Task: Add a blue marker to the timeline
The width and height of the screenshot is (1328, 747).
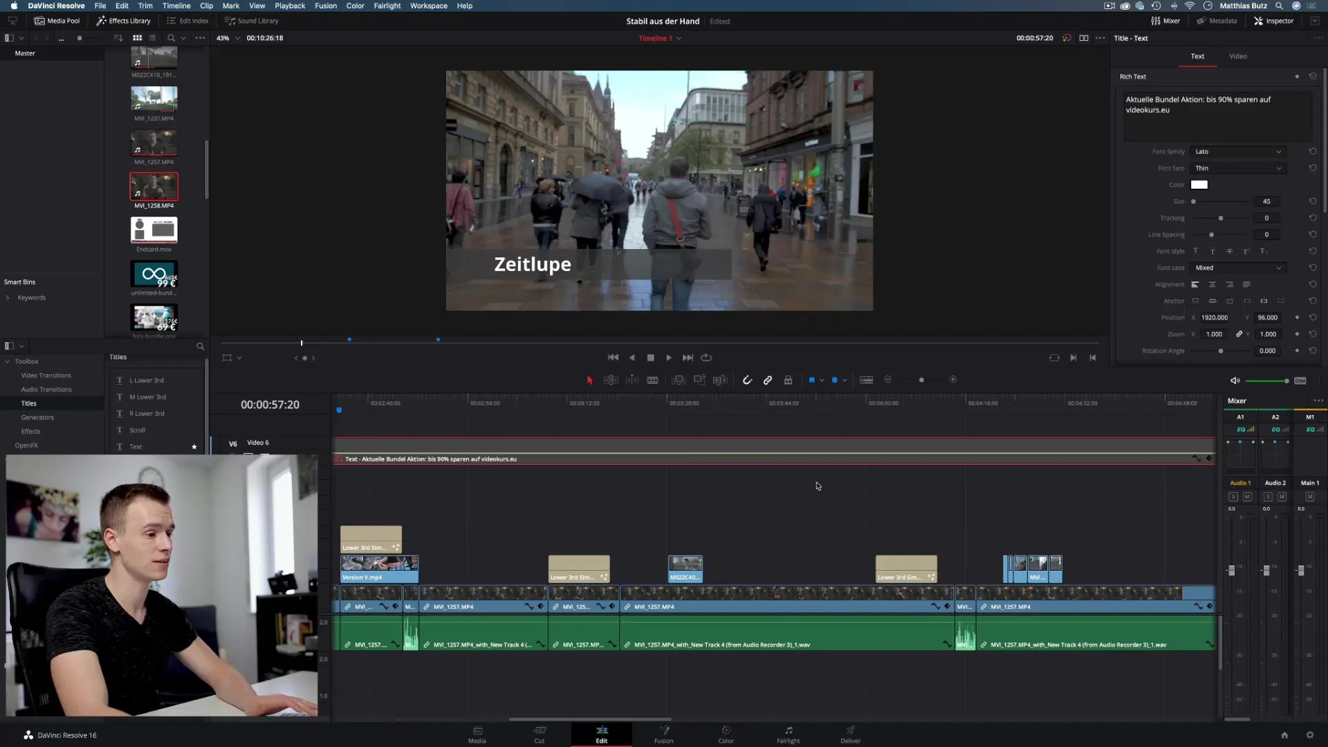Action: pos(835,380)
